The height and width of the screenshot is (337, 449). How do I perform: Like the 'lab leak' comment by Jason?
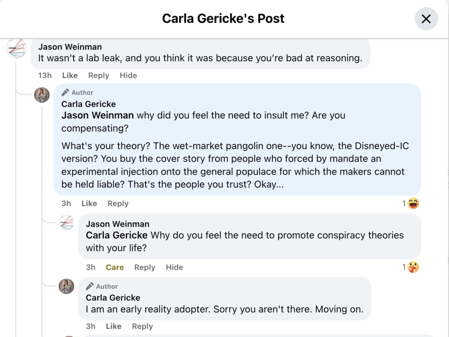70,75
